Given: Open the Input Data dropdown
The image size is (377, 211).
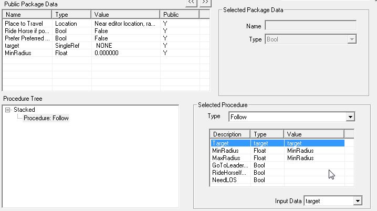Looking at the screenshot, I should (358, 201).
